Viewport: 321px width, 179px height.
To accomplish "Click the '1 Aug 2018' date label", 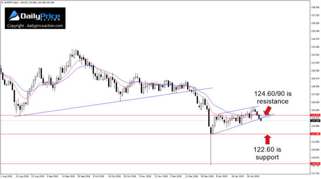I will tap(6, 176).
